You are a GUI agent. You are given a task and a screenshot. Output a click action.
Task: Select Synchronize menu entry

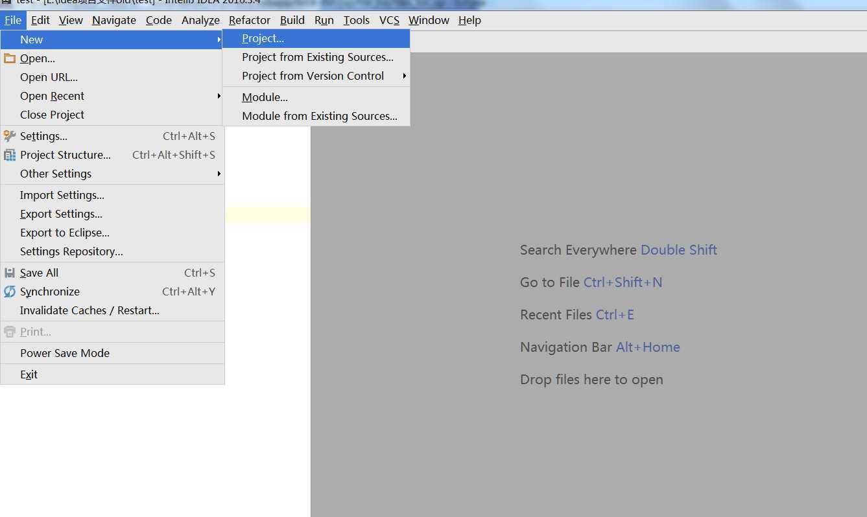click(112, 292)
